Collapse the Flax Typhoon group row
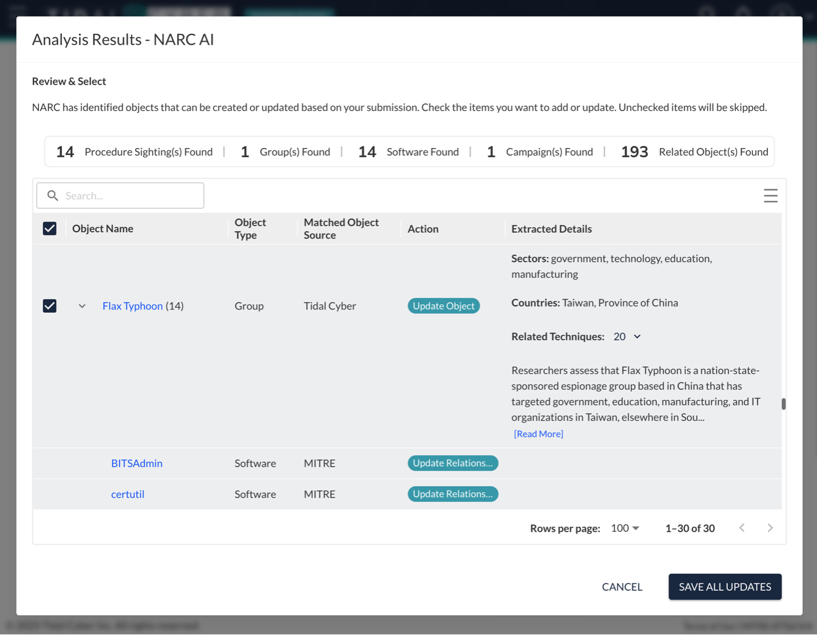Screen dimensions: 817x636 click(x=82, y=306)
